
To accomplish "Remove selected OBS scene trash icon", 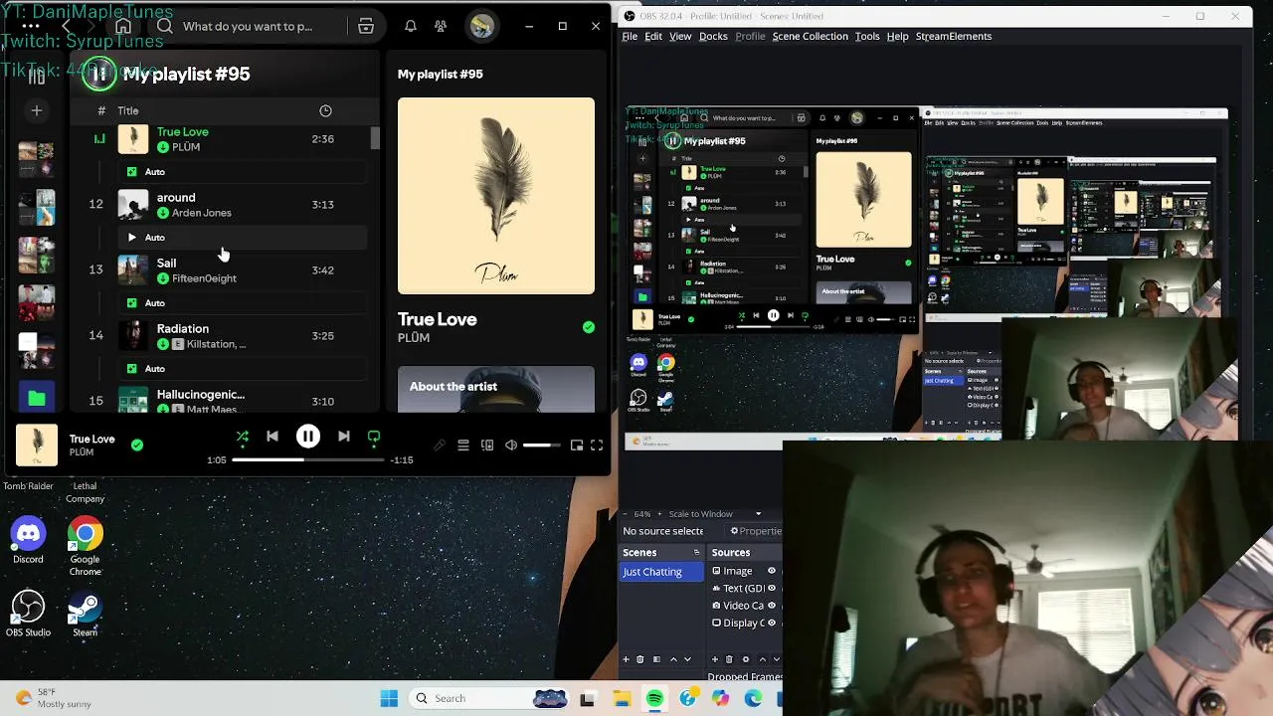I will tap(640, 659).
